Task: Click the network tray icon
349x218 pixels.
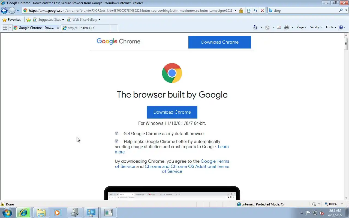Action: [315, 213]
